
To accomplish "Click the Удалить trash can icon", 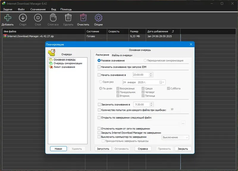I will (x=68, y=18).
